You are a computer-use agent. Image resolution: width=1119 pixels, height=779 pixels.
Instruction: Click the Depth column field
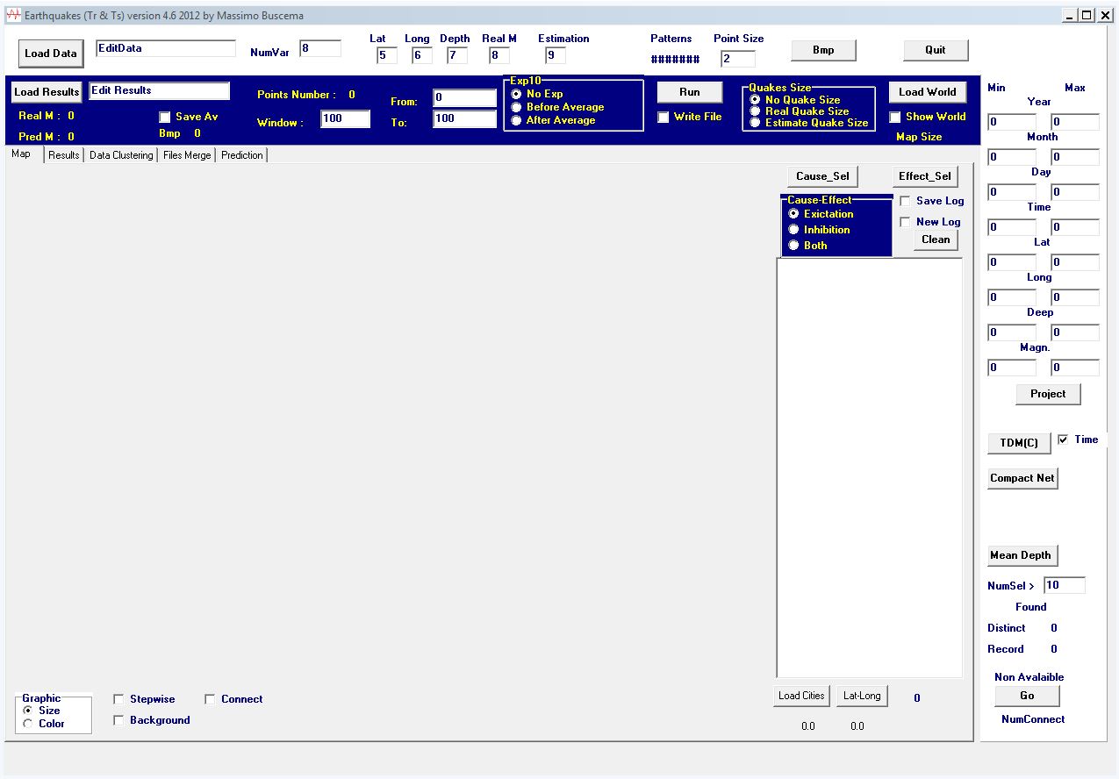457,56
